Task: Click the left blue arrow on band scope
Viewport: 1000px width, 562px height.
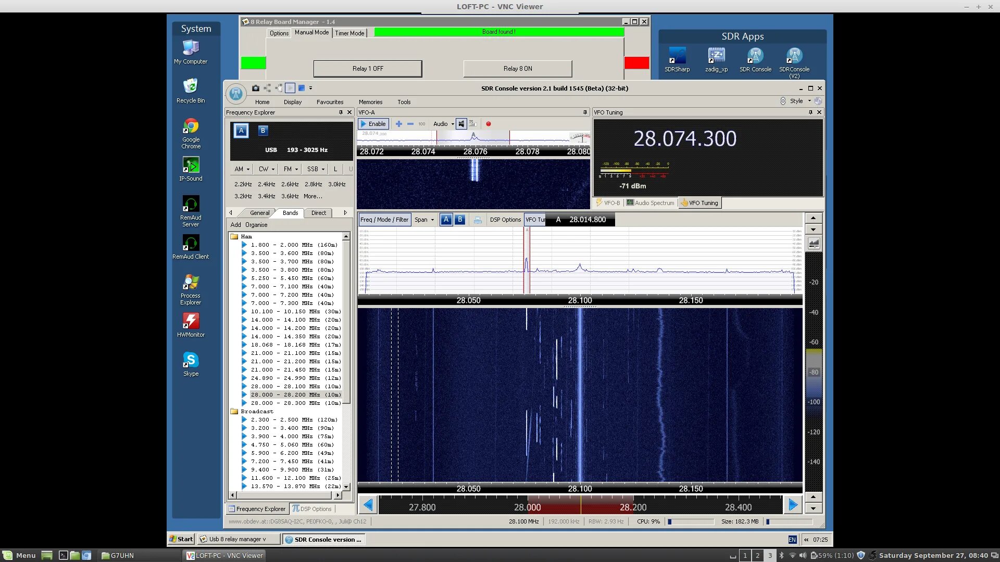Action: [368, 504]
